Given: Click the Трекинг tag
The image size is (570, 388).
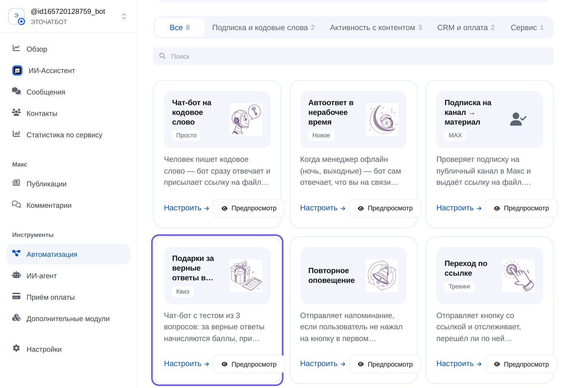Looking at the screenshot, I should click(459, 286).
